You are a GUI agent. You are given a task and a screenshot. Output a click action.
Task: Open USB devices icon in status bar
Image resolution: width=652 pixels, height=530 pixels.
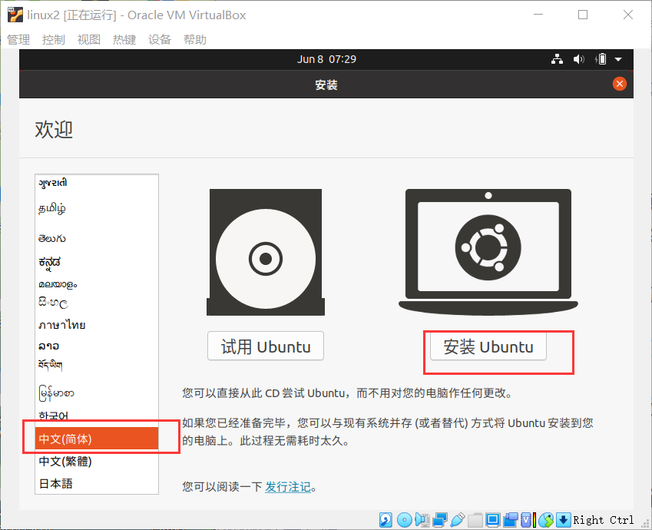(x=457, y=520)
